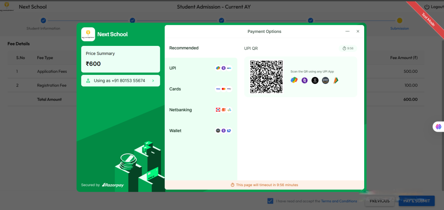This screenshot has height=210, width=444.
Task: Click the power icon next to Logout
Action: click(x=427, y=7)
